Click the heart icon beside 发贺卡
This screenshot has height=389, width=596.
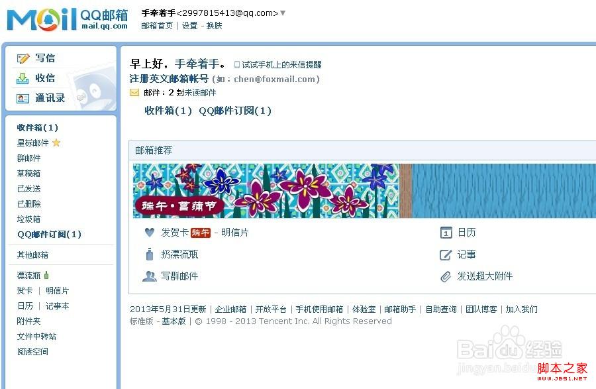pos(150,233)
